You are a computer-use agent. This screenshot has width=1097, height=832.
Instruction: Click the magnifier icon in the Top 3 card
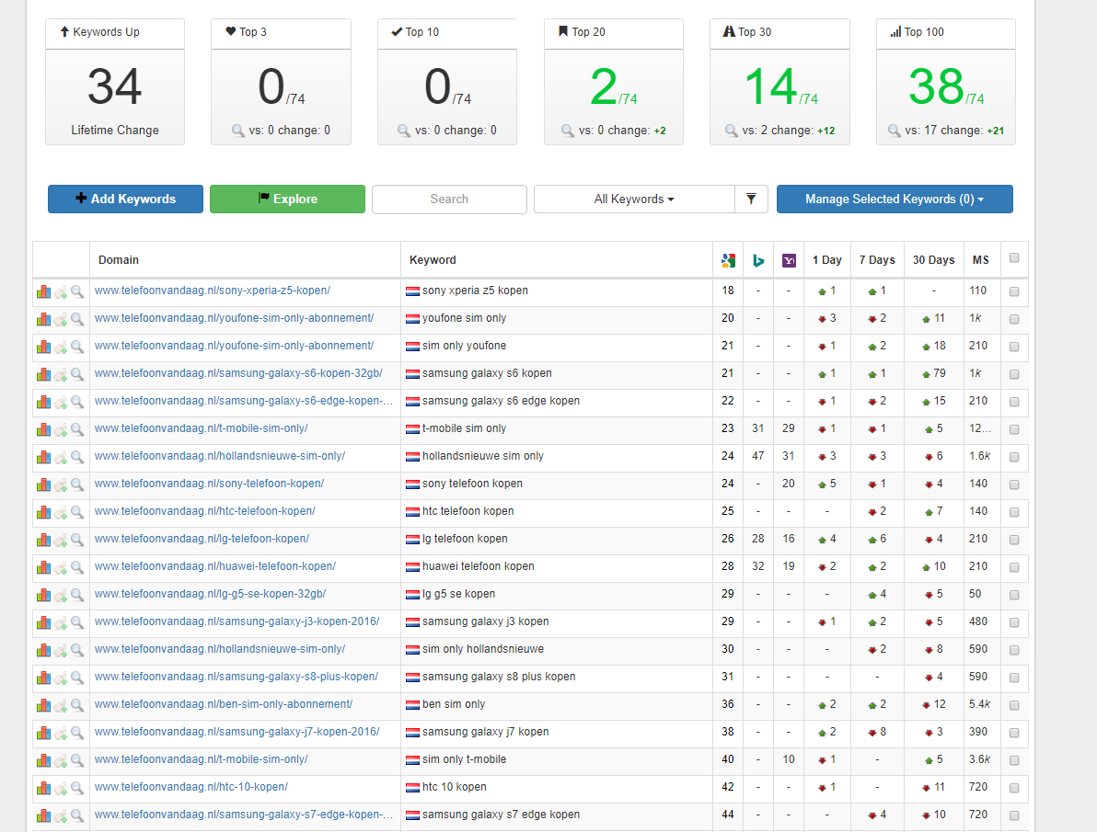[237, 130]
